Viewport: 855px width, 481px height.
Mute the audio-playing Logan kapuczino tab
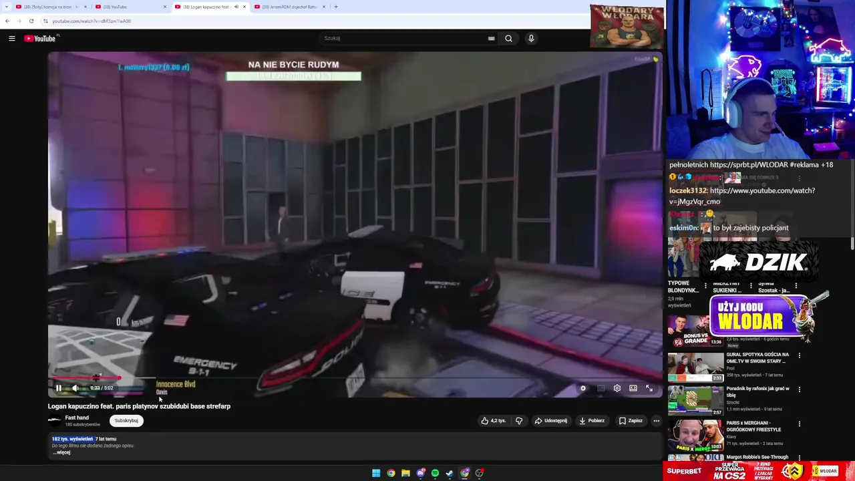pos(236,7)
